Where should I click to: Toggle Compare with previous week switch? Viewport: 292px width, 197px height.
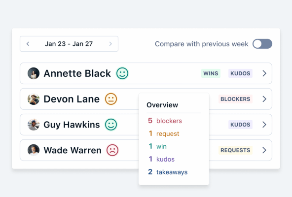click(262, 44)
